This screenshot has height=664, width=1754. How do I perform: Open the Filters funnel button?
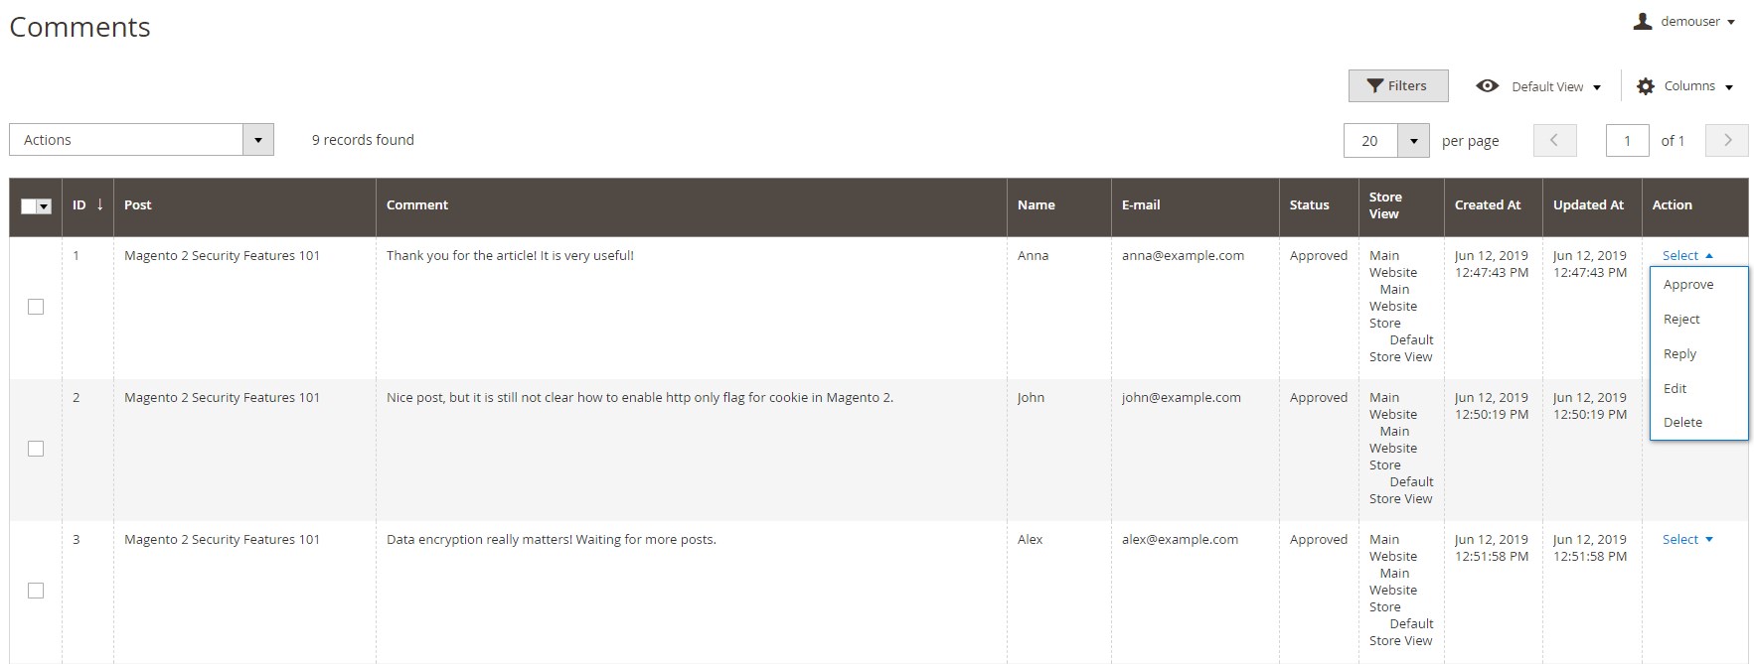coord(1397,86)
